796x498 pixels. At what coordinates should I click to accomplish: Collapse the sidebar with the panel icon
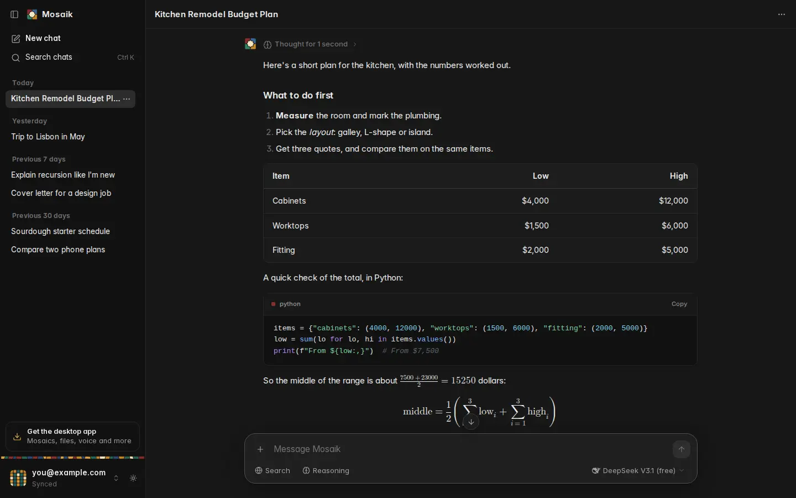coord(15,14)
